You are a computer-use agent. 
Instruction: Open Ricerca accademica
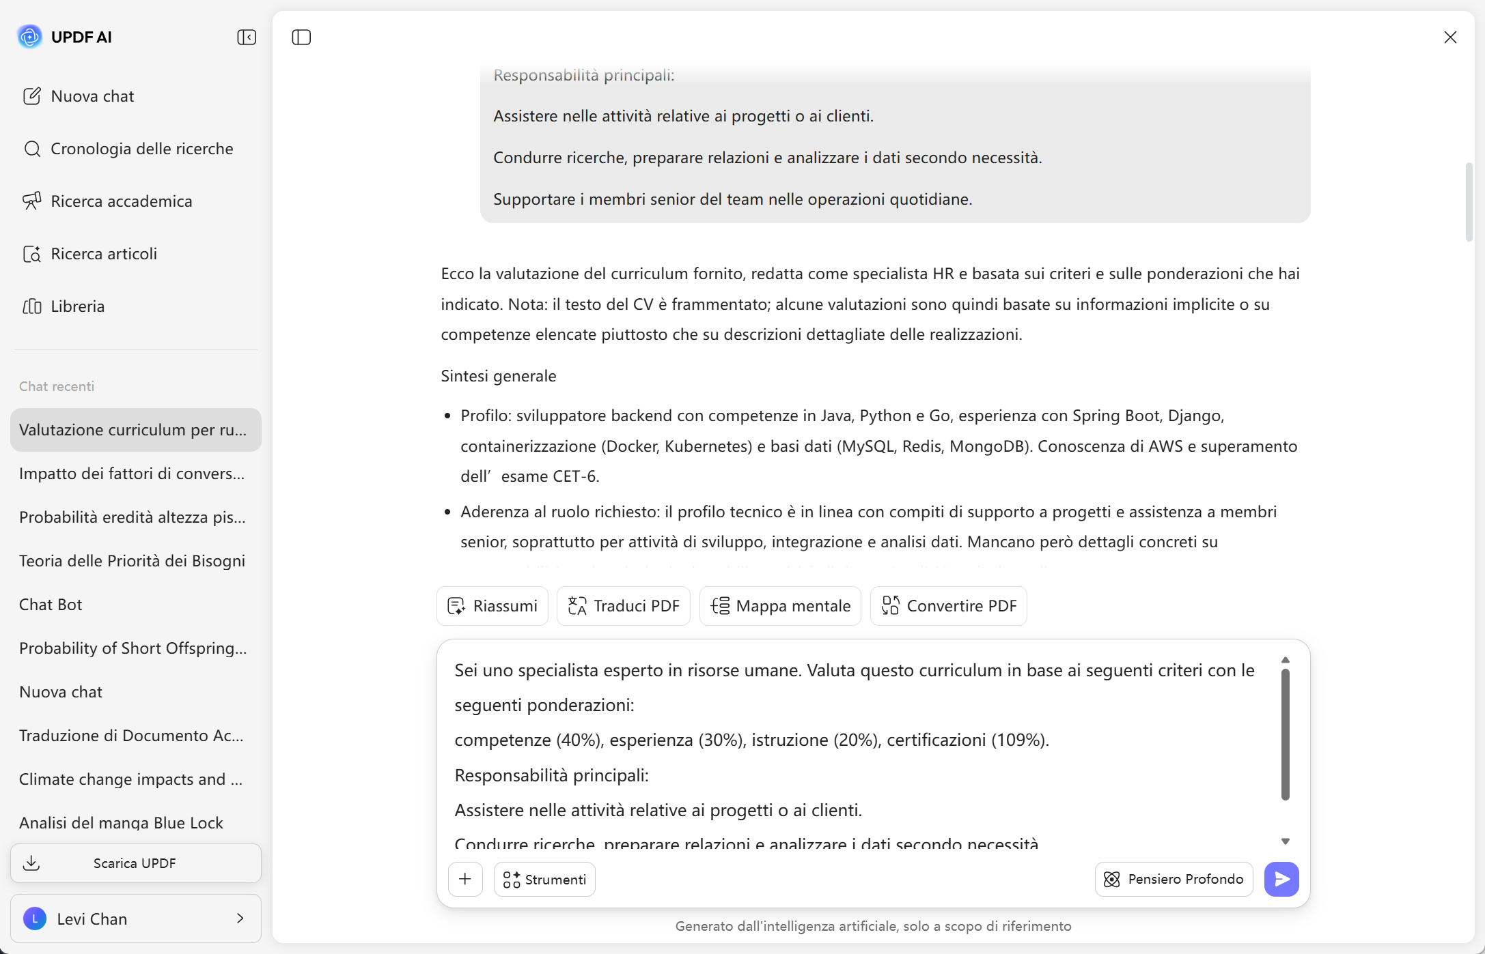[x=121, y=201]
